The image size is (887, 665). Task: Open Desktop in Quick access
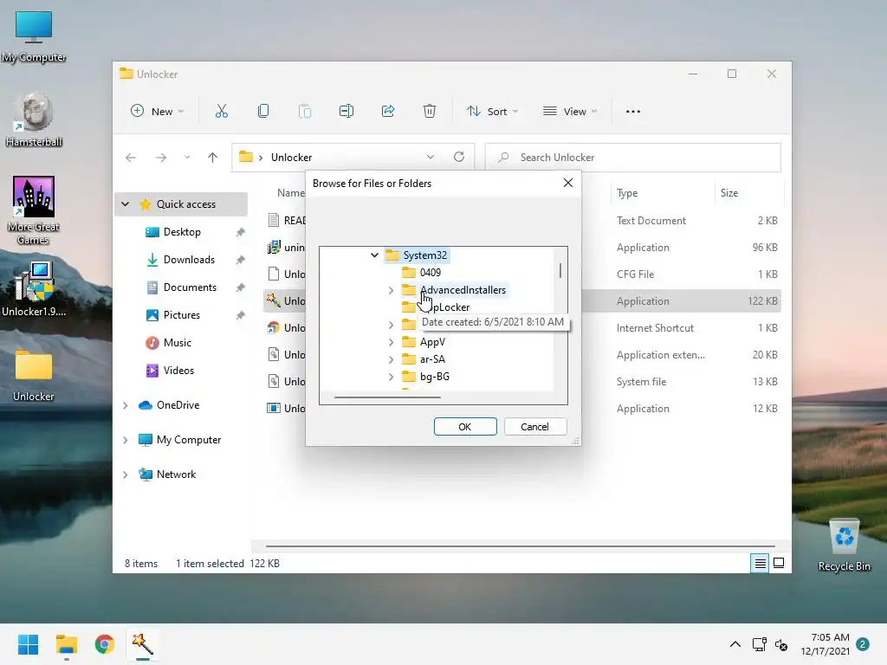(x=182, y=232)
